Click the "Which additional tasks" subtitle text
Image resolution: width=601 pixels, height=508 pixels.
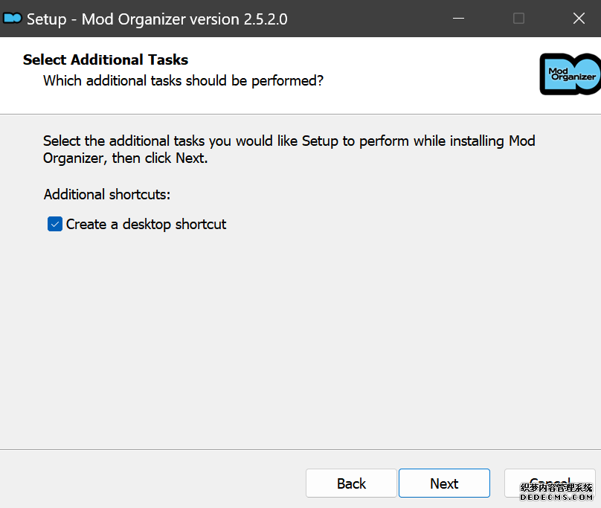[183, 80]
